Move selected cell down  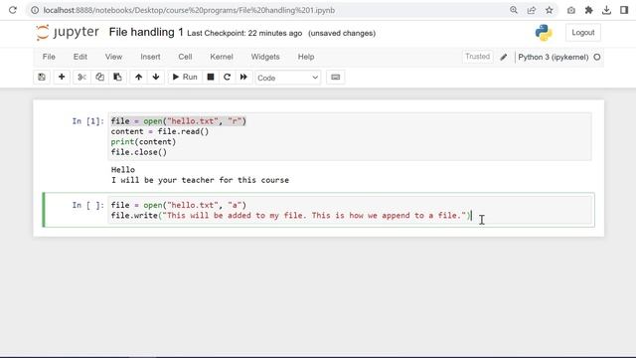[x=156, y=78]
